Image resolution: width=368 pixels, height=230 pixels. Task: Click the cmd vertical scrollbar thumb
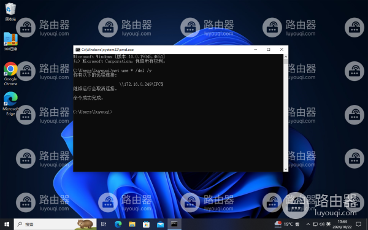(286, 61)
